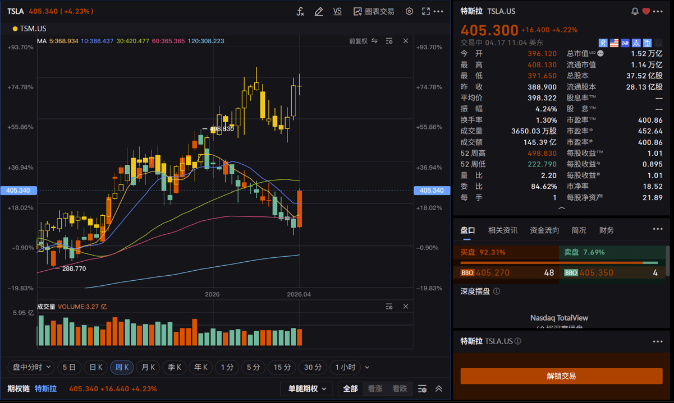Select the pencil drawing tool
674x403 pixels.
pos(319,11)
